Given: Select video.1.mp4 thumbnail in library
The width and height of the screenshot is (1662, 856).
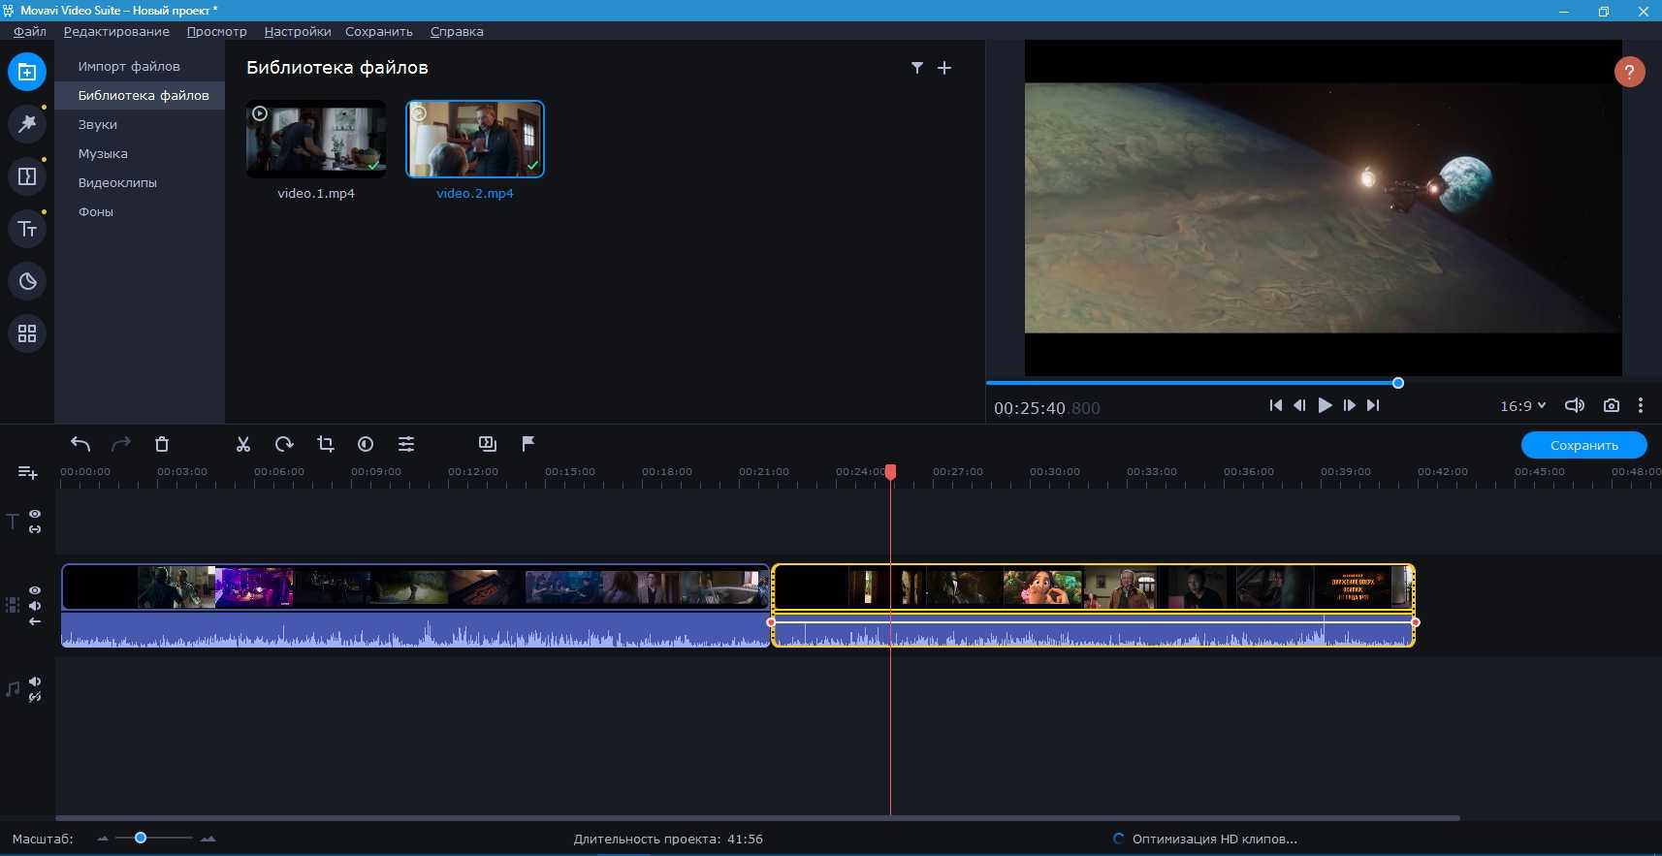Looking at the screenshot, I should [316, 139].
